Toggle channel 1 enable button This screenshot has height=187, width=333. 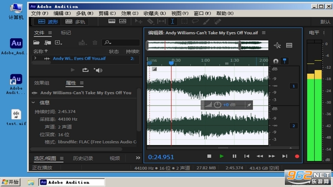click(294, 86)
